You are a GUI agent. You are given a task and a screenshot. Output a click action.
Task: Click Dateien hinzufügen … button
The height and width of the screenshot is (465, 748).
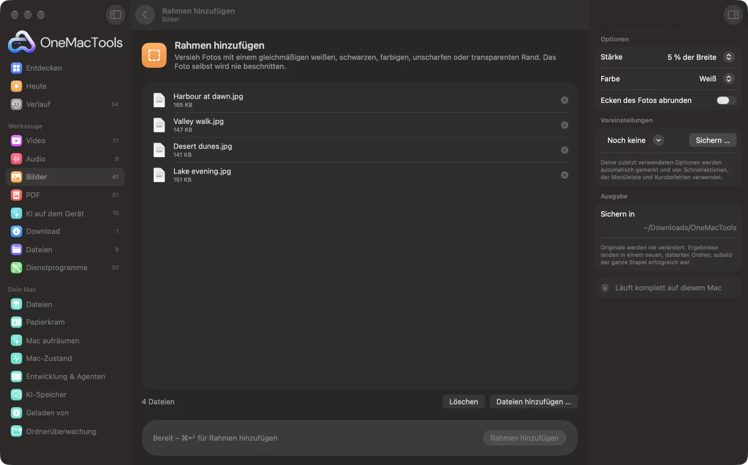(x=533, y=402)
